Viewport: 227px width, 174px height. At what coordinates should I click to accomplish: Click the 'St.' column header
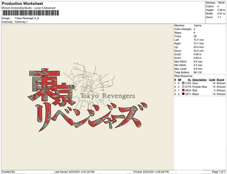[x=189, y=80]
